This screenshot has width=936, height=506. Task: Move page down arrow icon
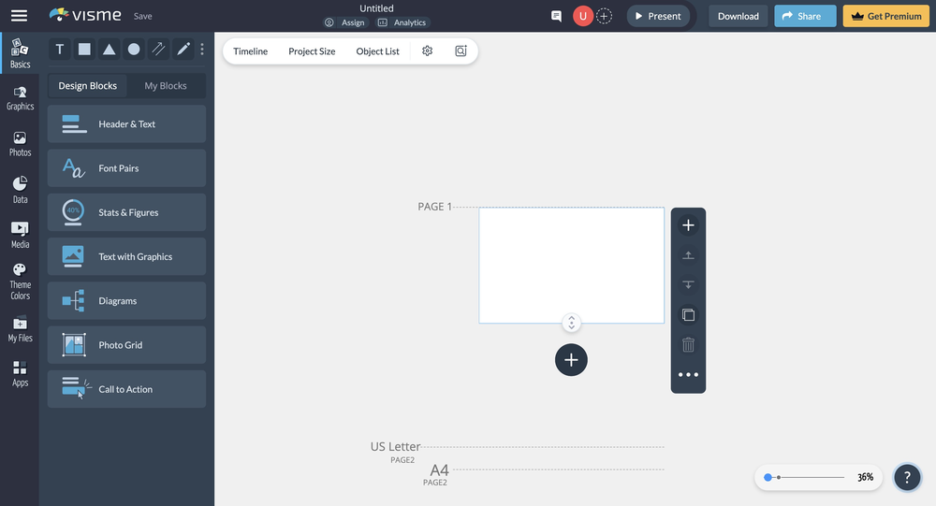pyautogui.click(x=688, y=285)
